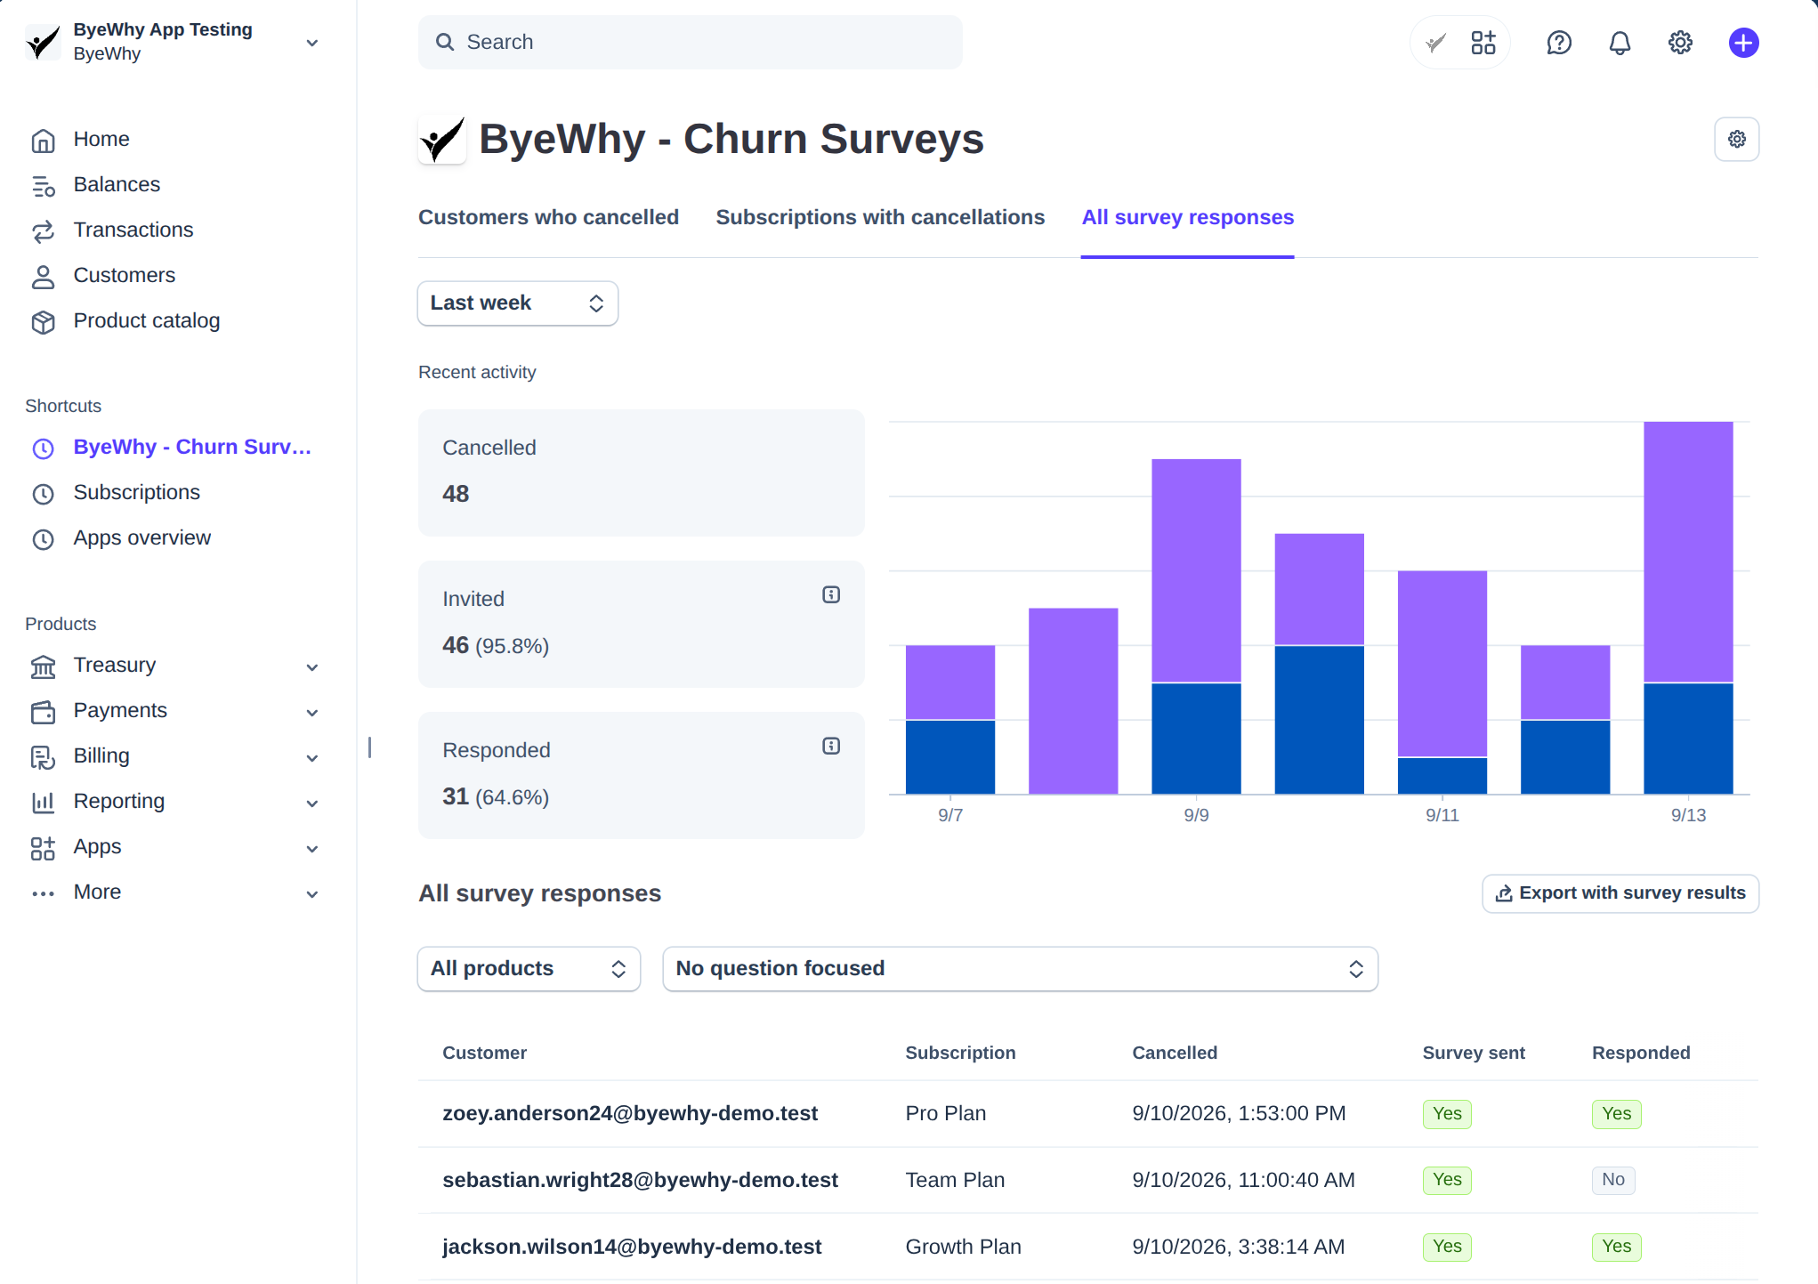
Task: Open the All products filter dropdown
Action: point(529,969)
